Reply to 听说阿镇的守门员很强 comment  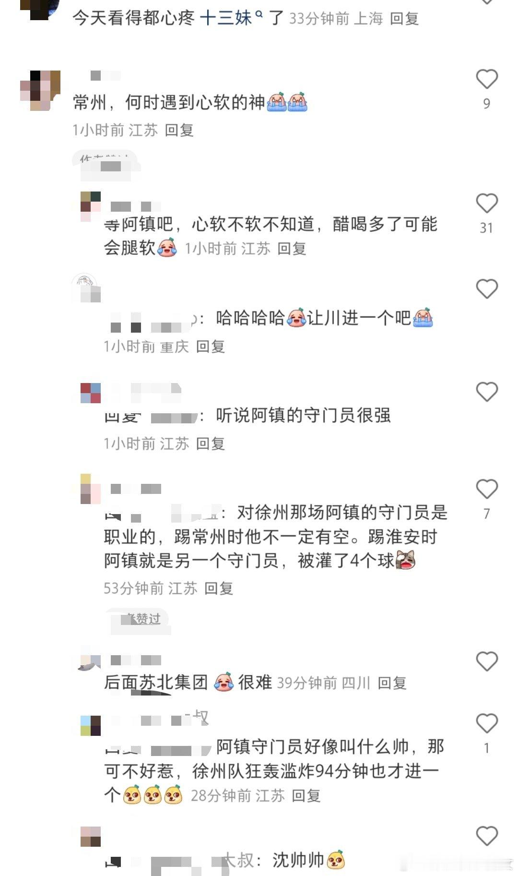tap(210, 444)
